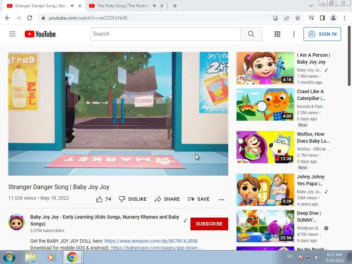Go forward in browser history
The width and height of the screenshot is (352, 264).
[x=19, y=18]
